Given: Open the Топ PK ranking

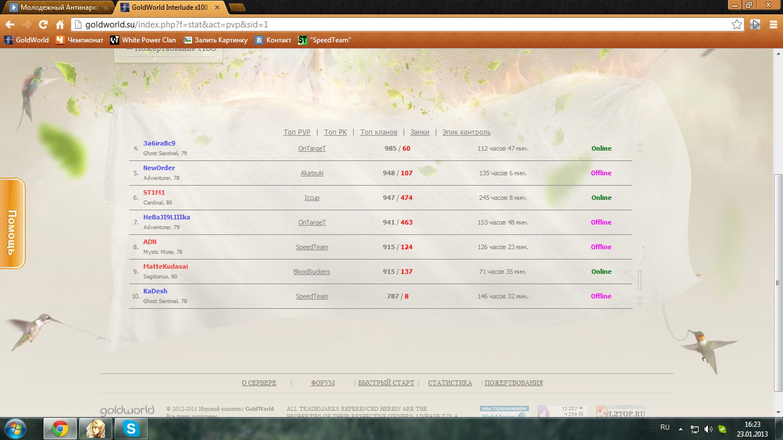Looking at the screenshot, I should (x=335, y=132).
